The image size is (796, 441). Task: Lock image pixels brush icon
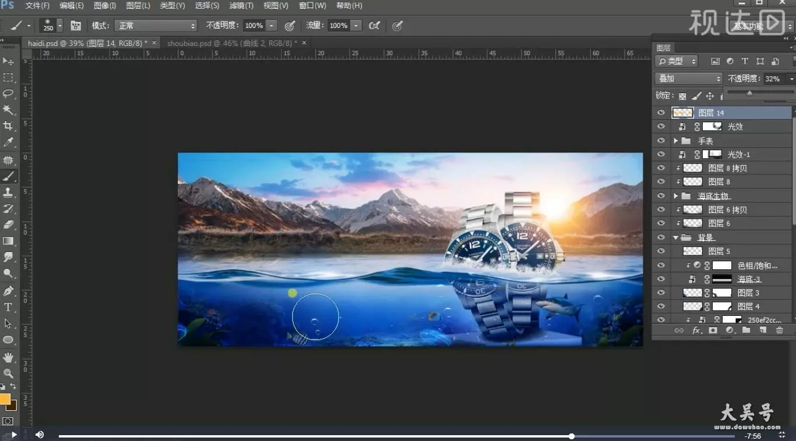tap(696, 96)
